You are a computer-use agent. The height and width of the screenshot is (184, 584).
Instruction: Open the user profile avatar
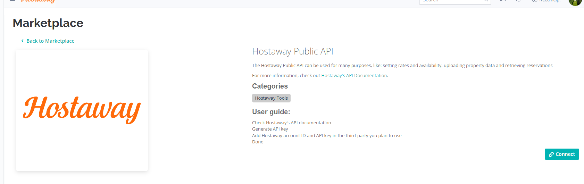point(575,2)
